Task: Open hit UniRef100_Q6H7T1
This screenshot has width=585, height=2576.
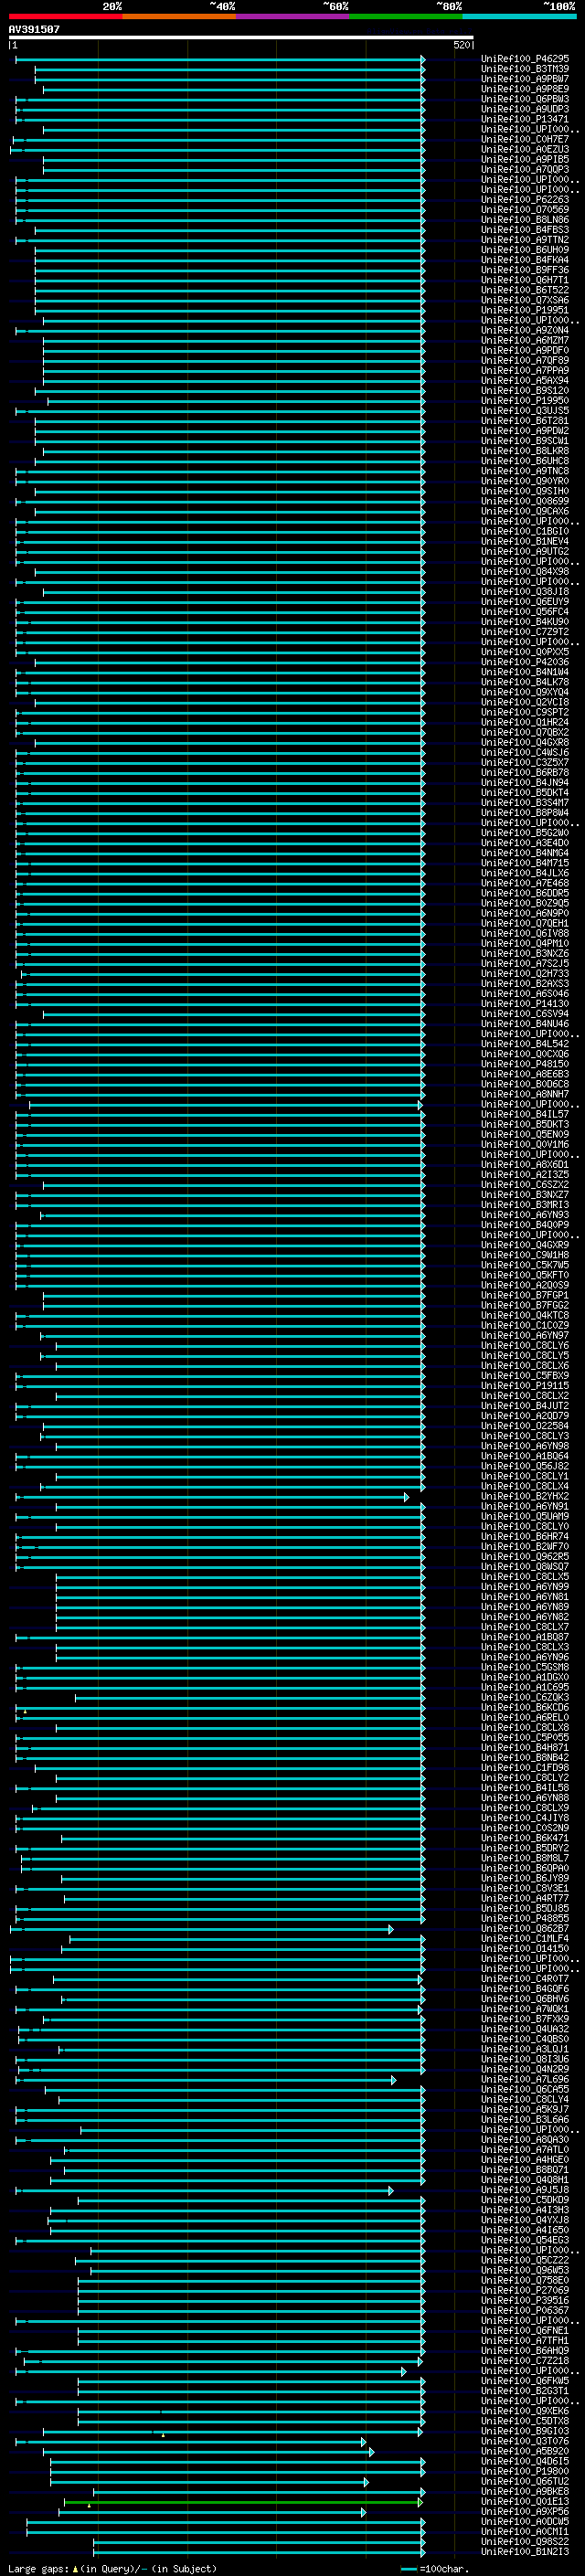Action: [x=525, y=280]
